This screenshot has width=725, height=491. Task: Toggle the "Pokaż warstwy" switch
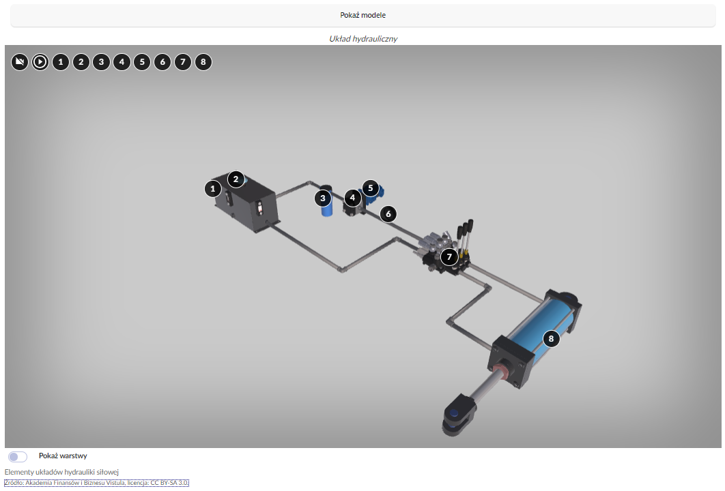point(18,456)
